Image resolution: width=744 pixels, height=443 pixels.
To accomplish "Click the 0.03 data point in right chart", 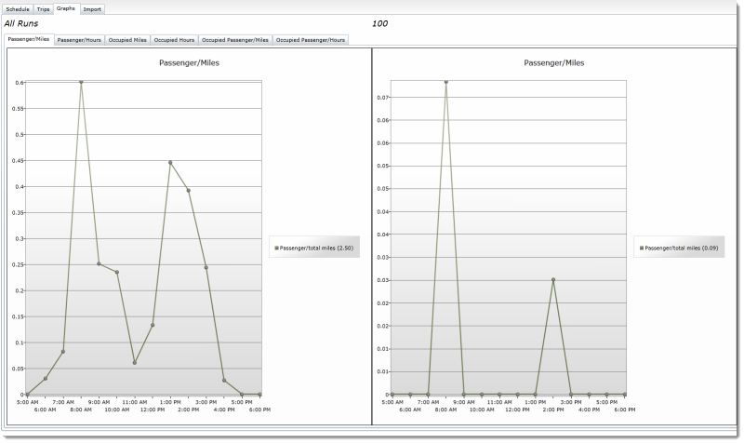I will pos(552,279).
